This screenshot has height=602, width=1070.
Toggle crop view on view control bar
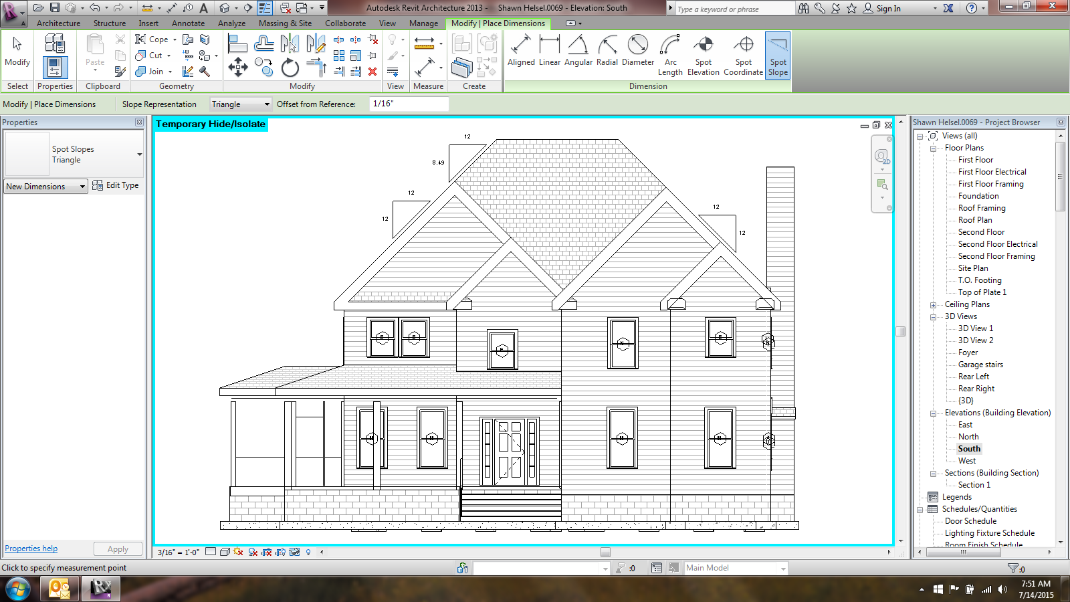click(266, 552)
